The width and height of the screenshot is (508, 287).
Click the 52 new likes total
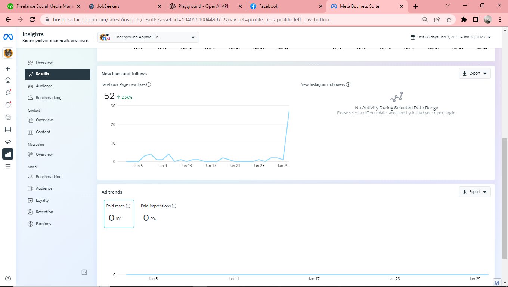click(x=109, y=96)
